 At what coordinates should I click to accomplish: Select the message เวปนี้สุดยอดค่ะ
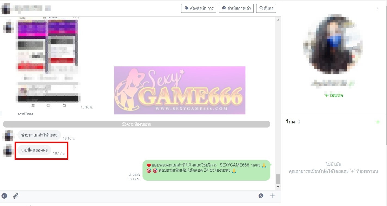point(35,150)
